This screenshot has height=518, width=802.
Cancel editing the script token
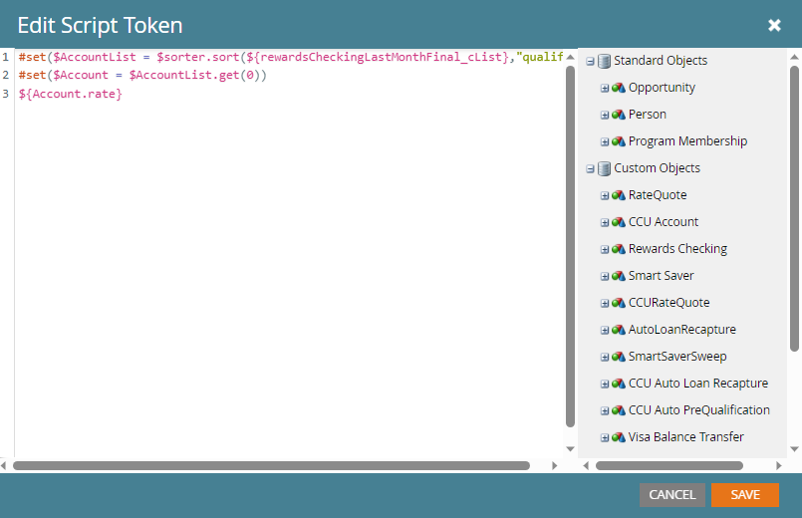[671, 495]
